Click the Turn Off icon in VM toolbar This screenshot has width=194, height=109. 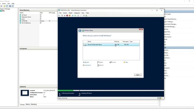[x=65, y=15]
